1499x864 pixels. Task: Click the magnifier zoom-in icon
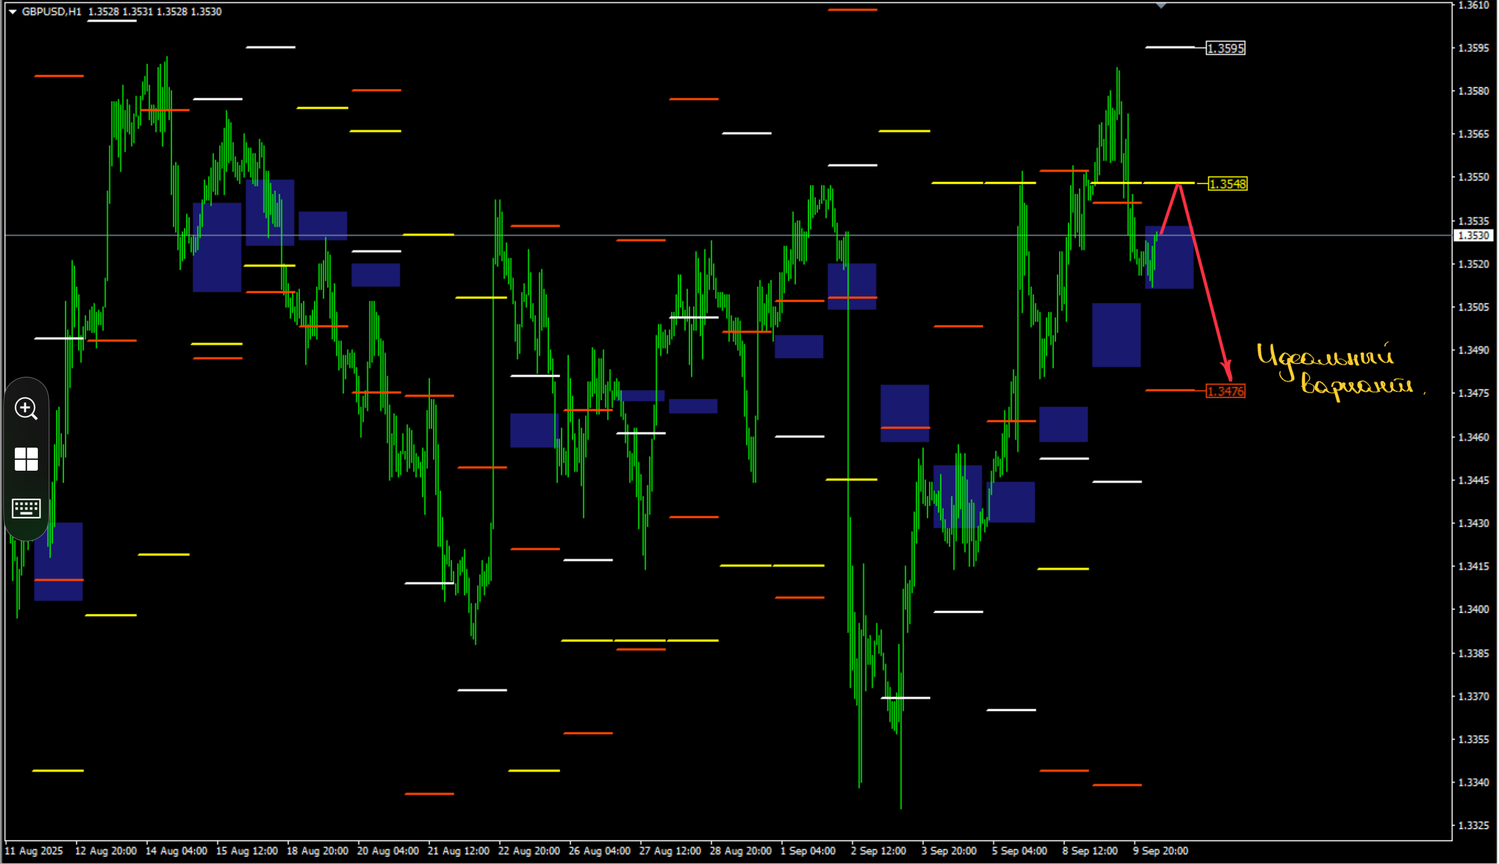(x=26, y=408)
